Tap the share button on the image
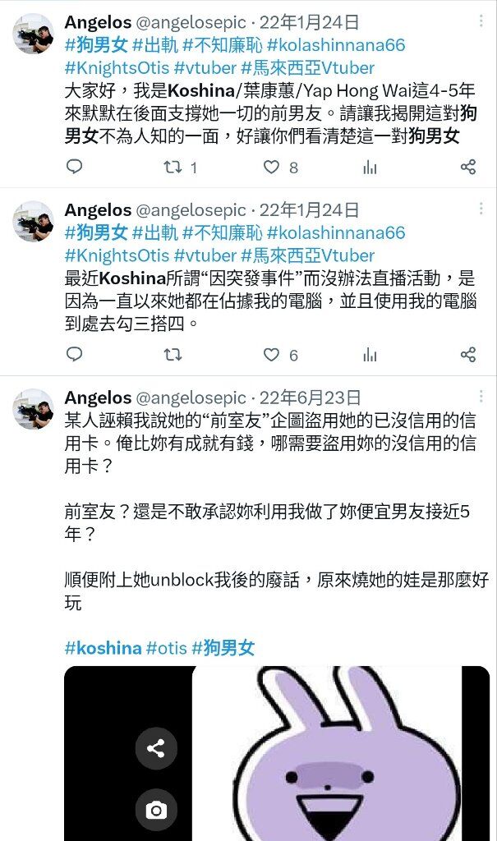The image size is (497, 841). [156, 748]
